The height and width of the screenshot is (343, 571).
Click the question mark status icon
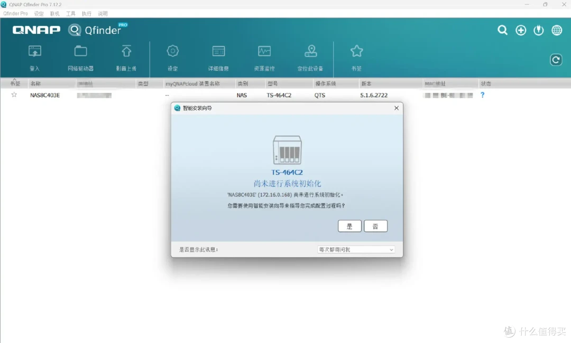483,95
